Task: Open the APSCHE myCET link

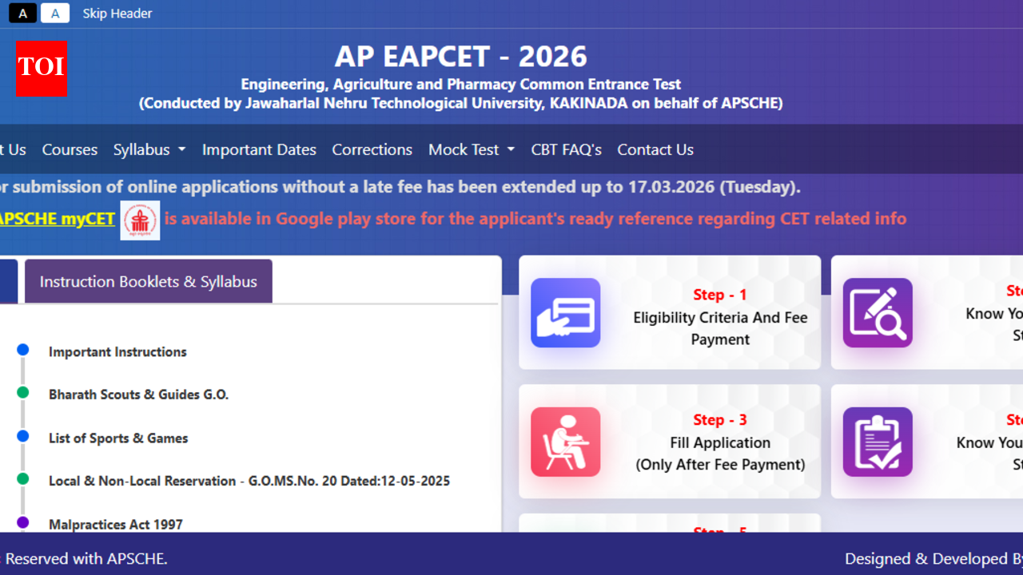Action: click(58, 218)
